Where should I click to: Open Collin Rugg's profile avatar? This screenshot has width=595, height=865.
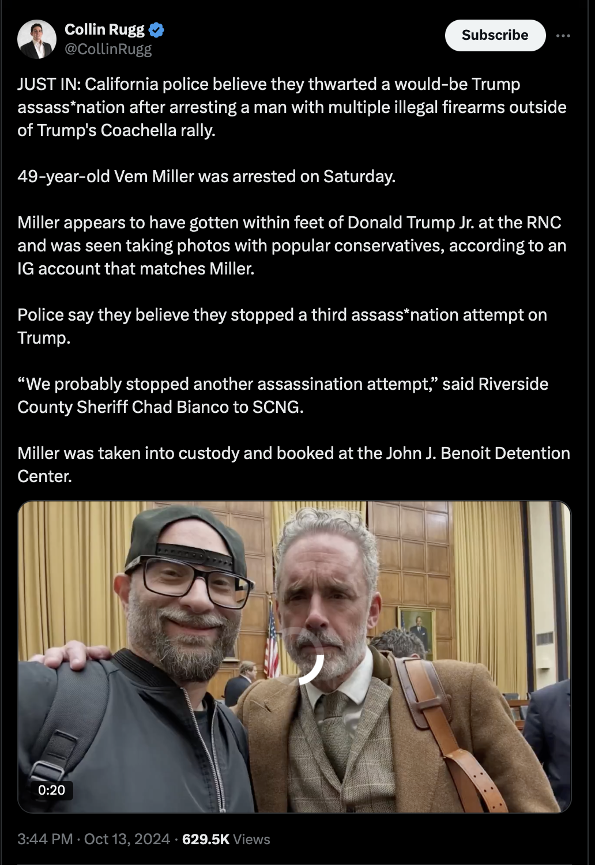tap(37, 39)
